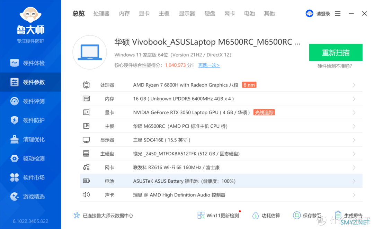This screenshot has height=229, width=374.
Task: Switch to the 硬盘 tab
Action: 210,13
